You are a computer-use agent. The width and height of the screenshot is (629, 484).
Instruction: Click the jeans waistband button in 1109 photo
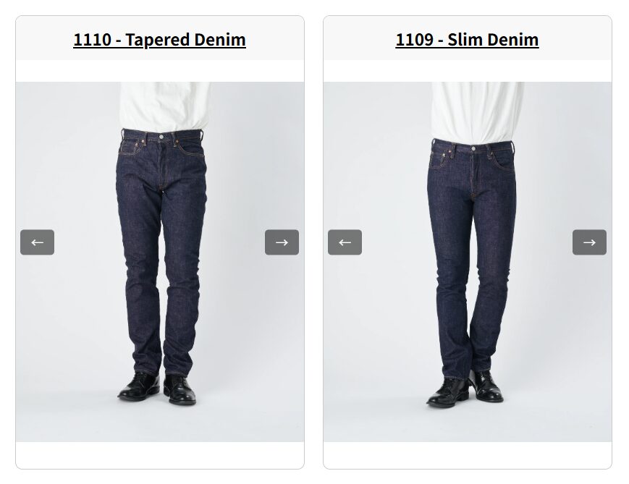point(473,148)
